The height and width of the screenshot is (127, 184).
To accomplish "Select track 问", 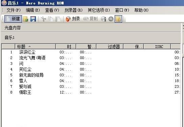I will 21,63.
